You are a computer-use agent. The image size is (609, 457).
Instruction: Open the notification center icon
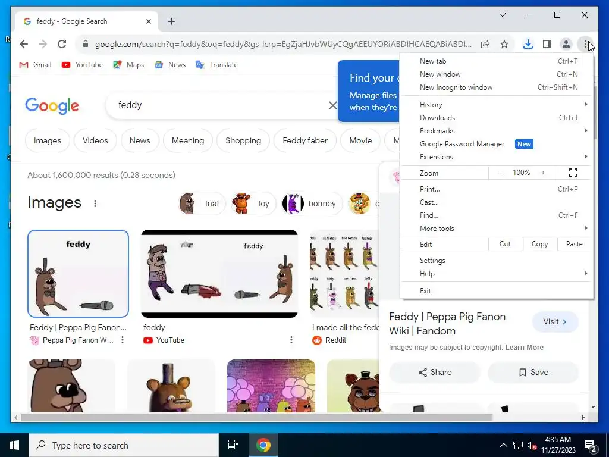[x=590, y=446]
